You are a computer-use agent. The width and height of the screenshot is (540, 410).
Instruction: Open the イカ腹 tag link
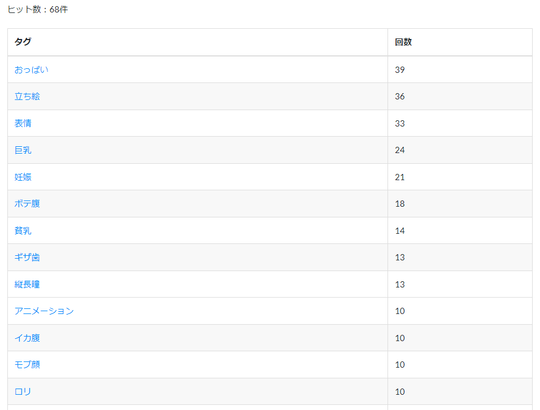27,338
